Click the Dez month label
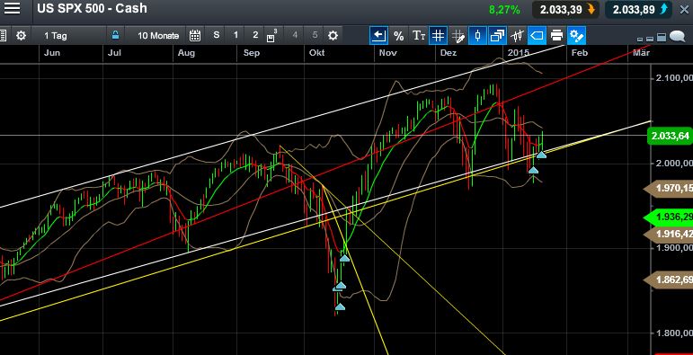 pos(449,53)
